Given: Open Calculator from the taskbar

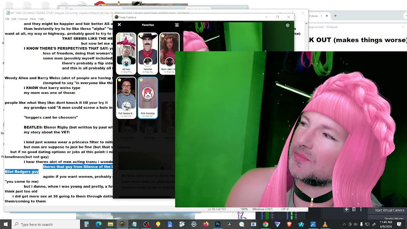Looking at the screenshot, I should [x=86, y=225].
